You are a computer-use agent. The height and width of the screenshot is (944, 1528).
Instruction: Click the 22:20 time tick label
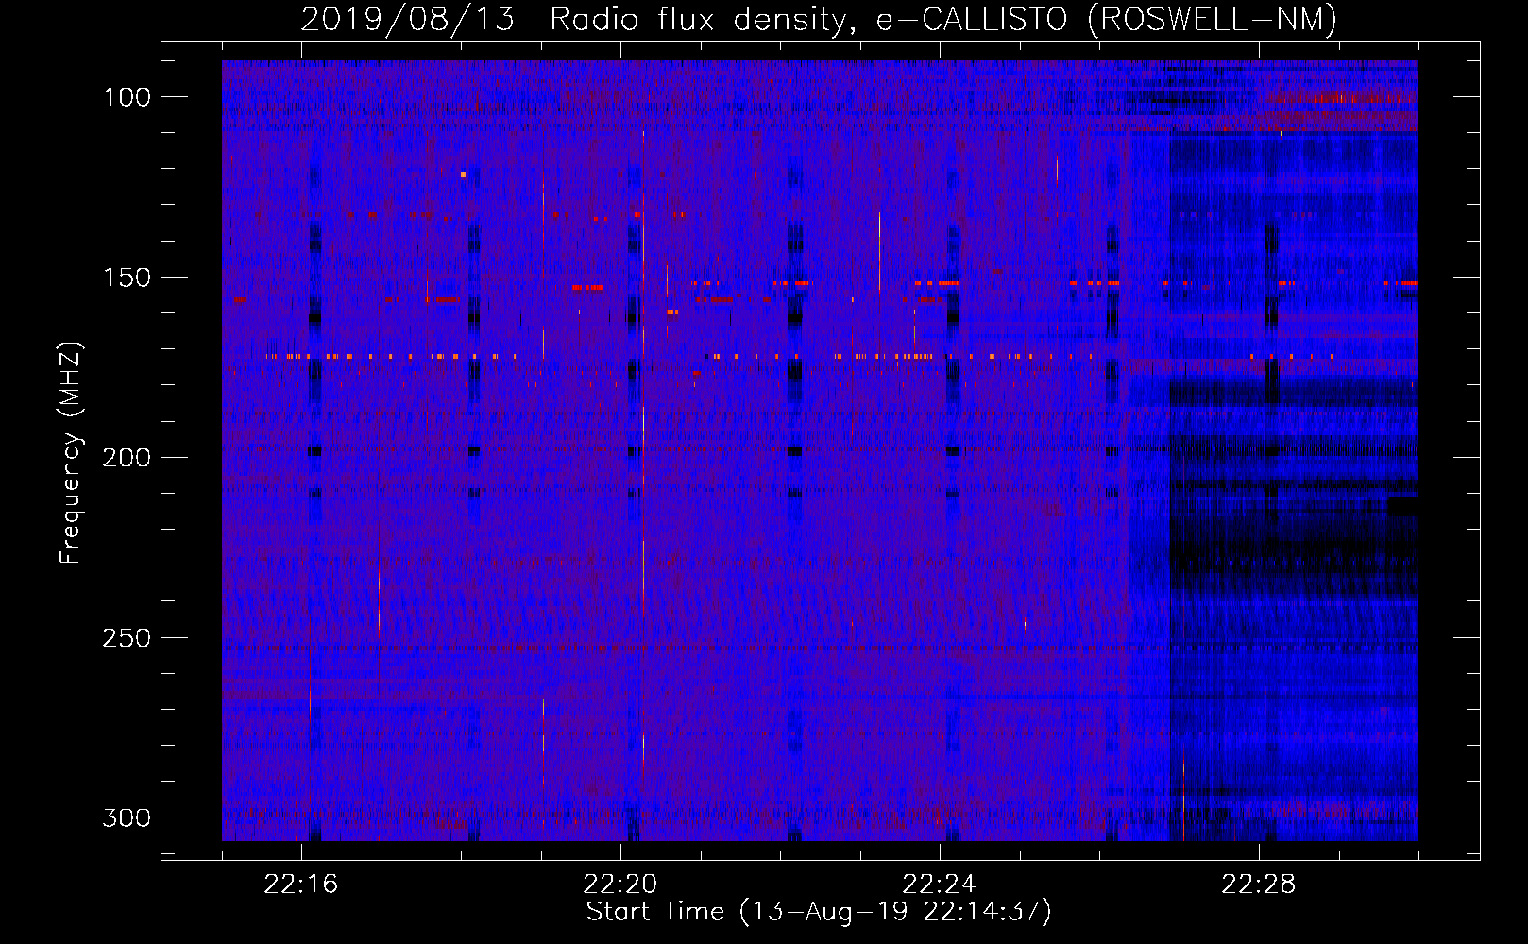pos(620,885)
